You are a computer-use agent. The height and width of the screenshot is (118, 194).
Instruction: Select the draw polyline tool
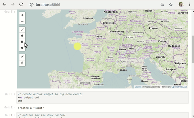(x=22, y=29)
